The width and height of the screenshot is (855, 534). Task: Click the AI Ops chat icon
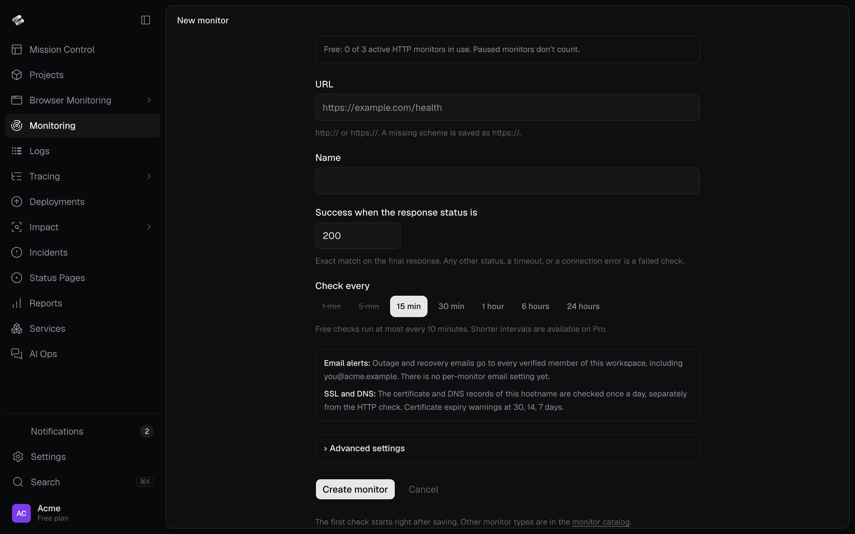(17, 354)
